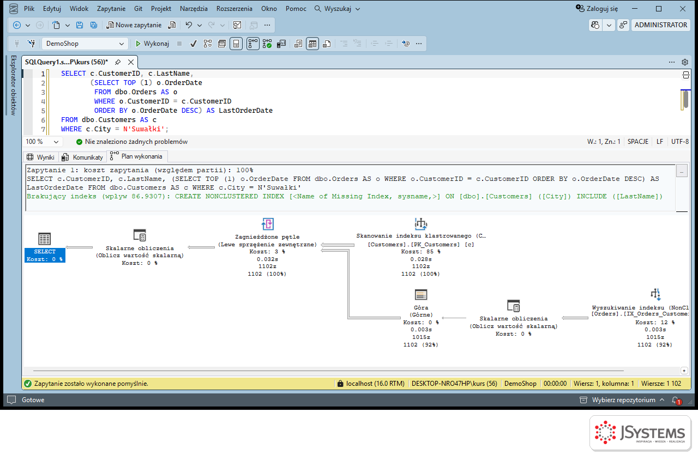Switch to the Wyniki tab
The height and width of the screenshot is (455, 698).
coord(41,157)
